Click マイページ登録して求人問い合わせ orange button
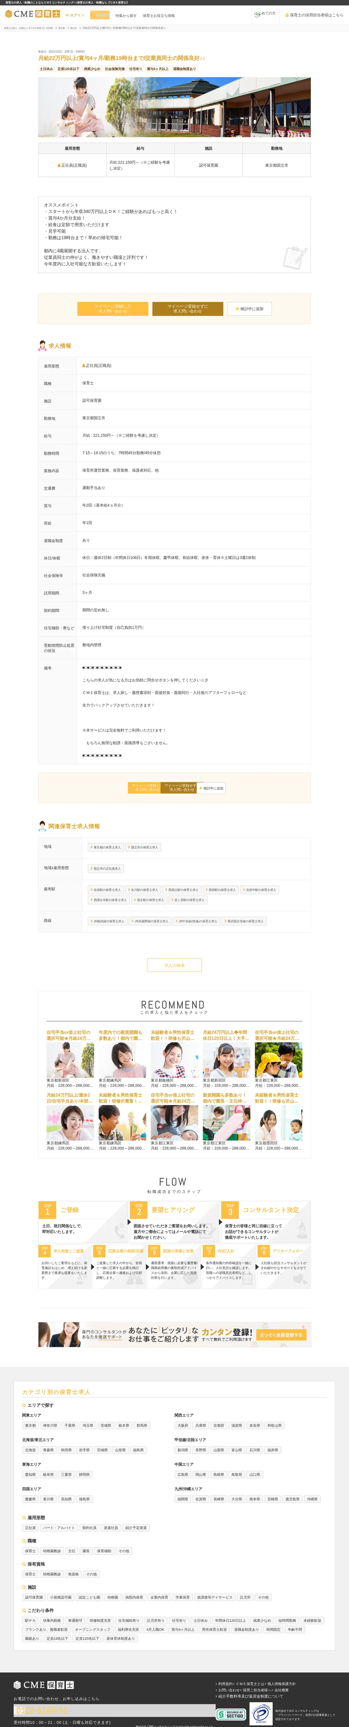This screenshot has height=1727, width=349. point(113,308)
